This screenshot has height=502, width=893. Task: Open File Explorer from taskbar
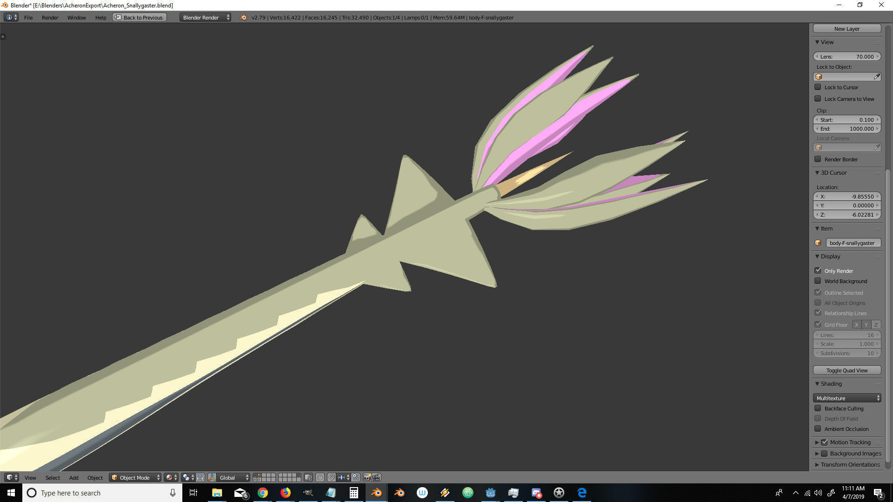pos(217,493)
